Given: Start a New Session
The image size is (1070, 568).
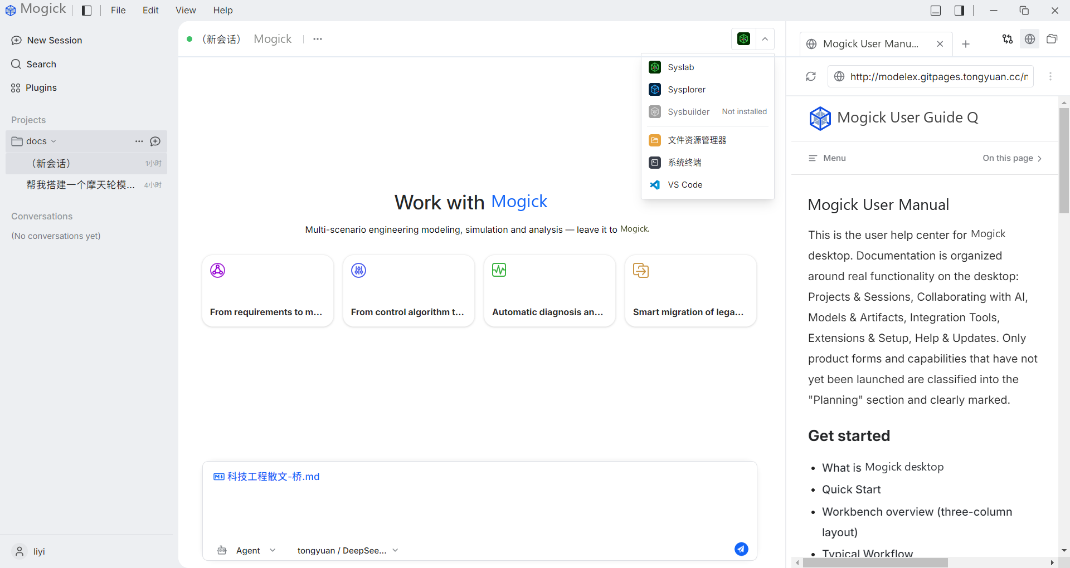Looking at the screenshot, I should pos(47,40).
